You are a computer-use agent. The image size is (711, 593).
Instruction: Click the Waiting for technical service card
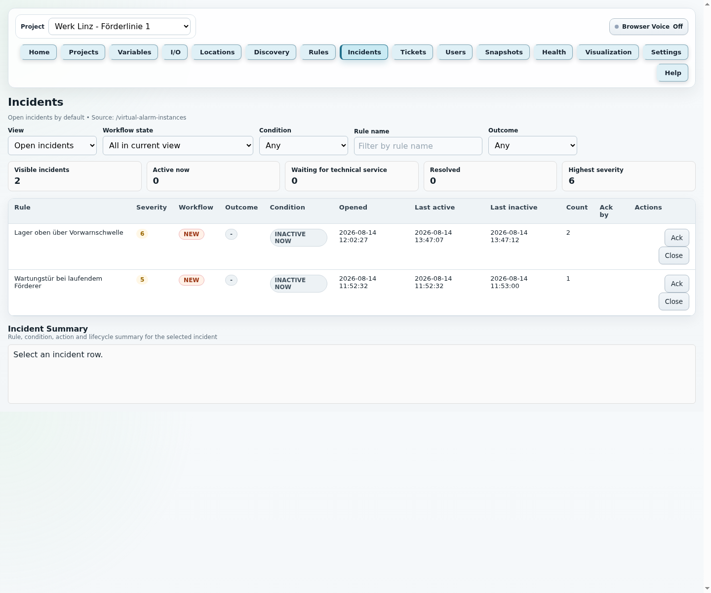pyautogui.click(x=352, y=176)
